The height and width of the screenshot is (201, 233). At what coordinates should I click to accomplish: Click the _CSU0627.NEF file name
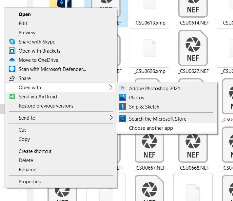[x=193, y=71]
